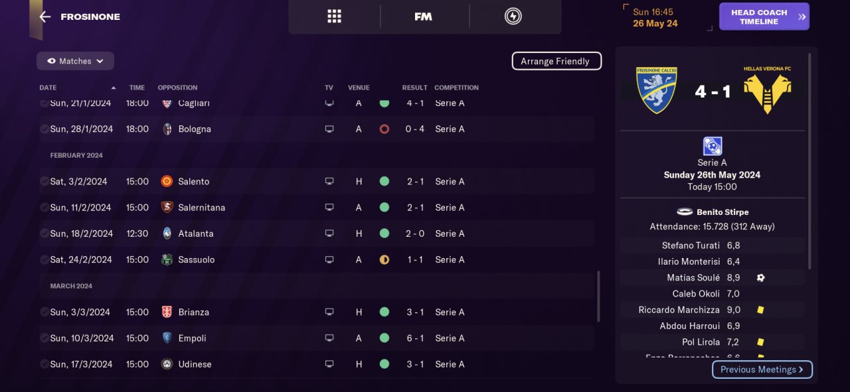The width and height of the screenshot is (850, 392).
Task: Toggle the checkmark for Udinese match
Action: click(44, 364)
